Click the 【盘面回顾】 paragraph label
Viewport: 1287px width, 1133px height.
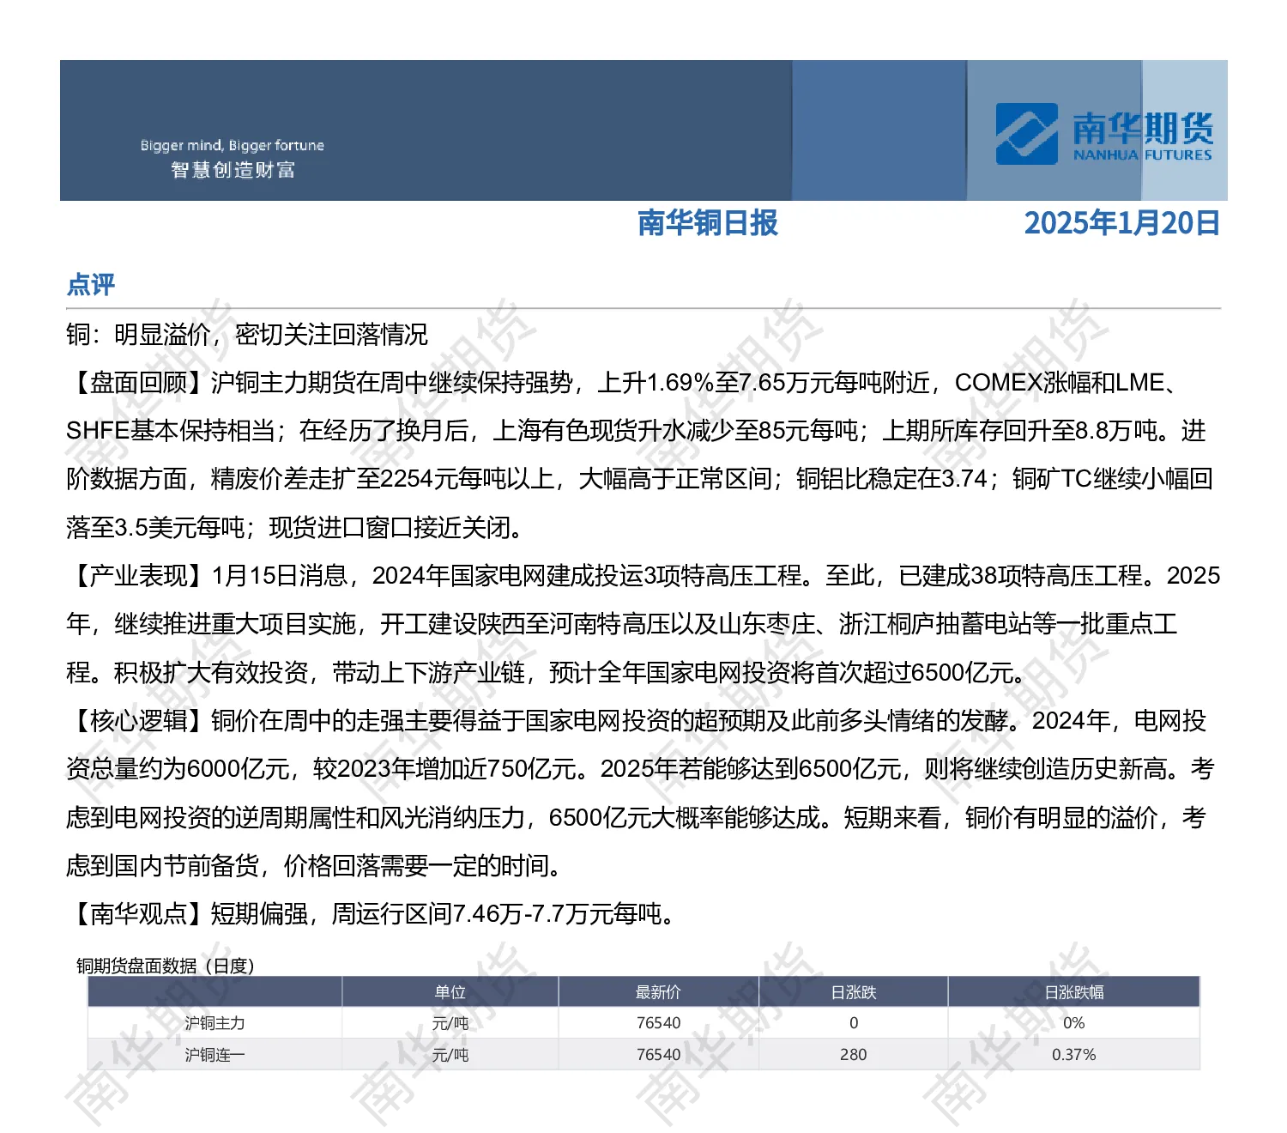[138, 383]
